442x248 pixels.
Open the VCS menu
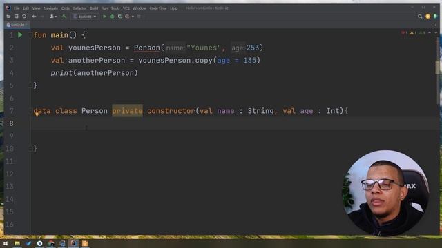[x=126, y=8]
